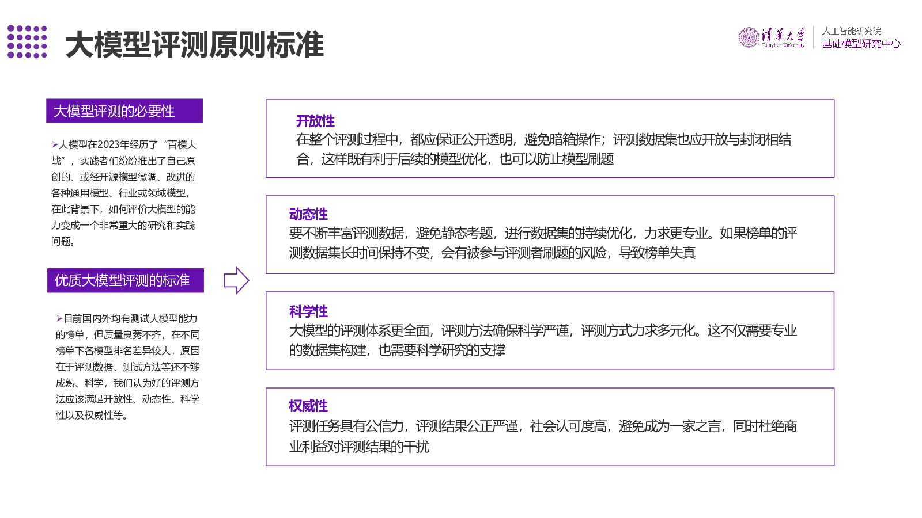Click the description text starting 评测任务具有公信力
The width and height of the screenshot is (922, 518).
[543, 436]
